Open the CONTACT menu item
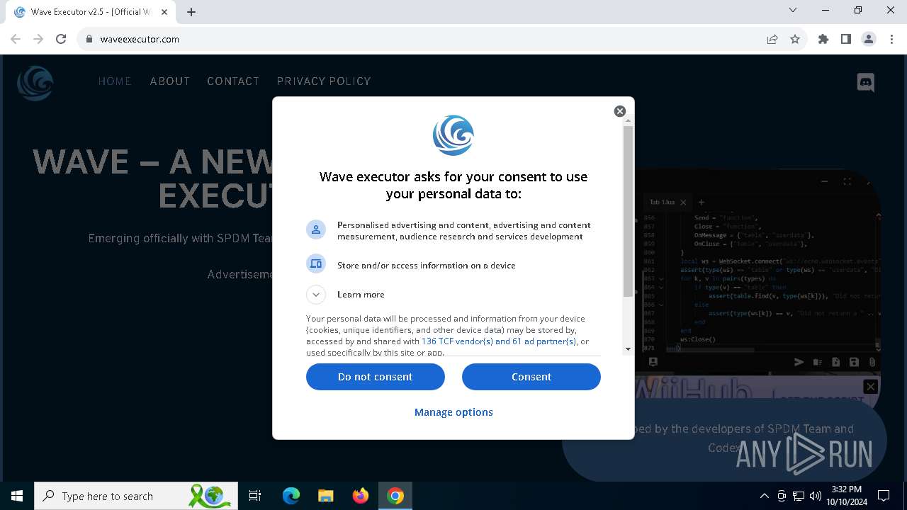Image resolution: width=907 pixels, height=510 pixels. point(233,81)
